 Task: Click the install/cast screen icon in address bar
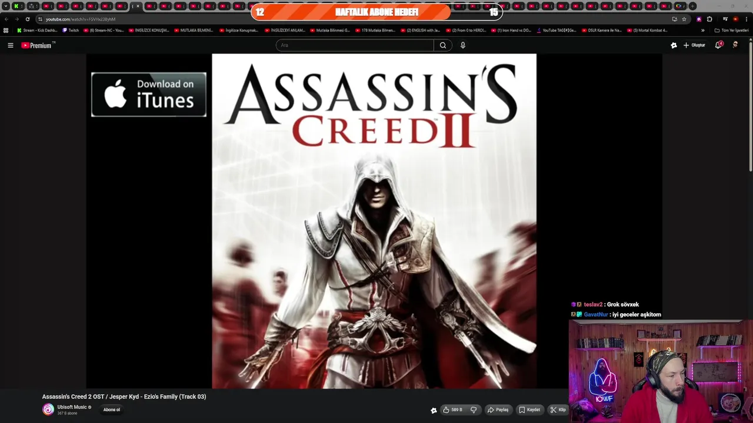[x=674, y=19]
